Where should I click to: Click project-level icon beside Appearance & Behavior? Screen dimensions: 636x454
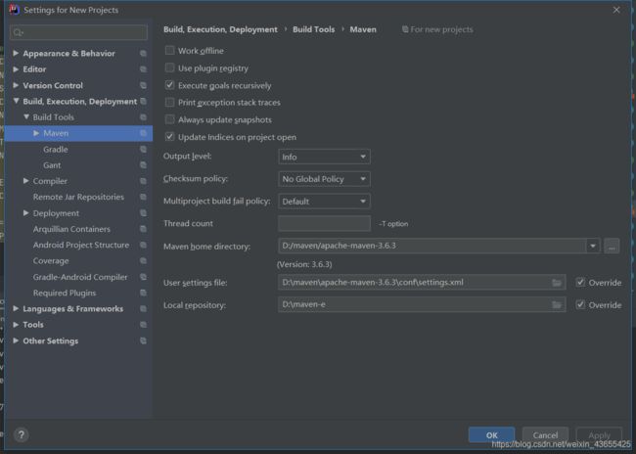(x=143, y=53)
